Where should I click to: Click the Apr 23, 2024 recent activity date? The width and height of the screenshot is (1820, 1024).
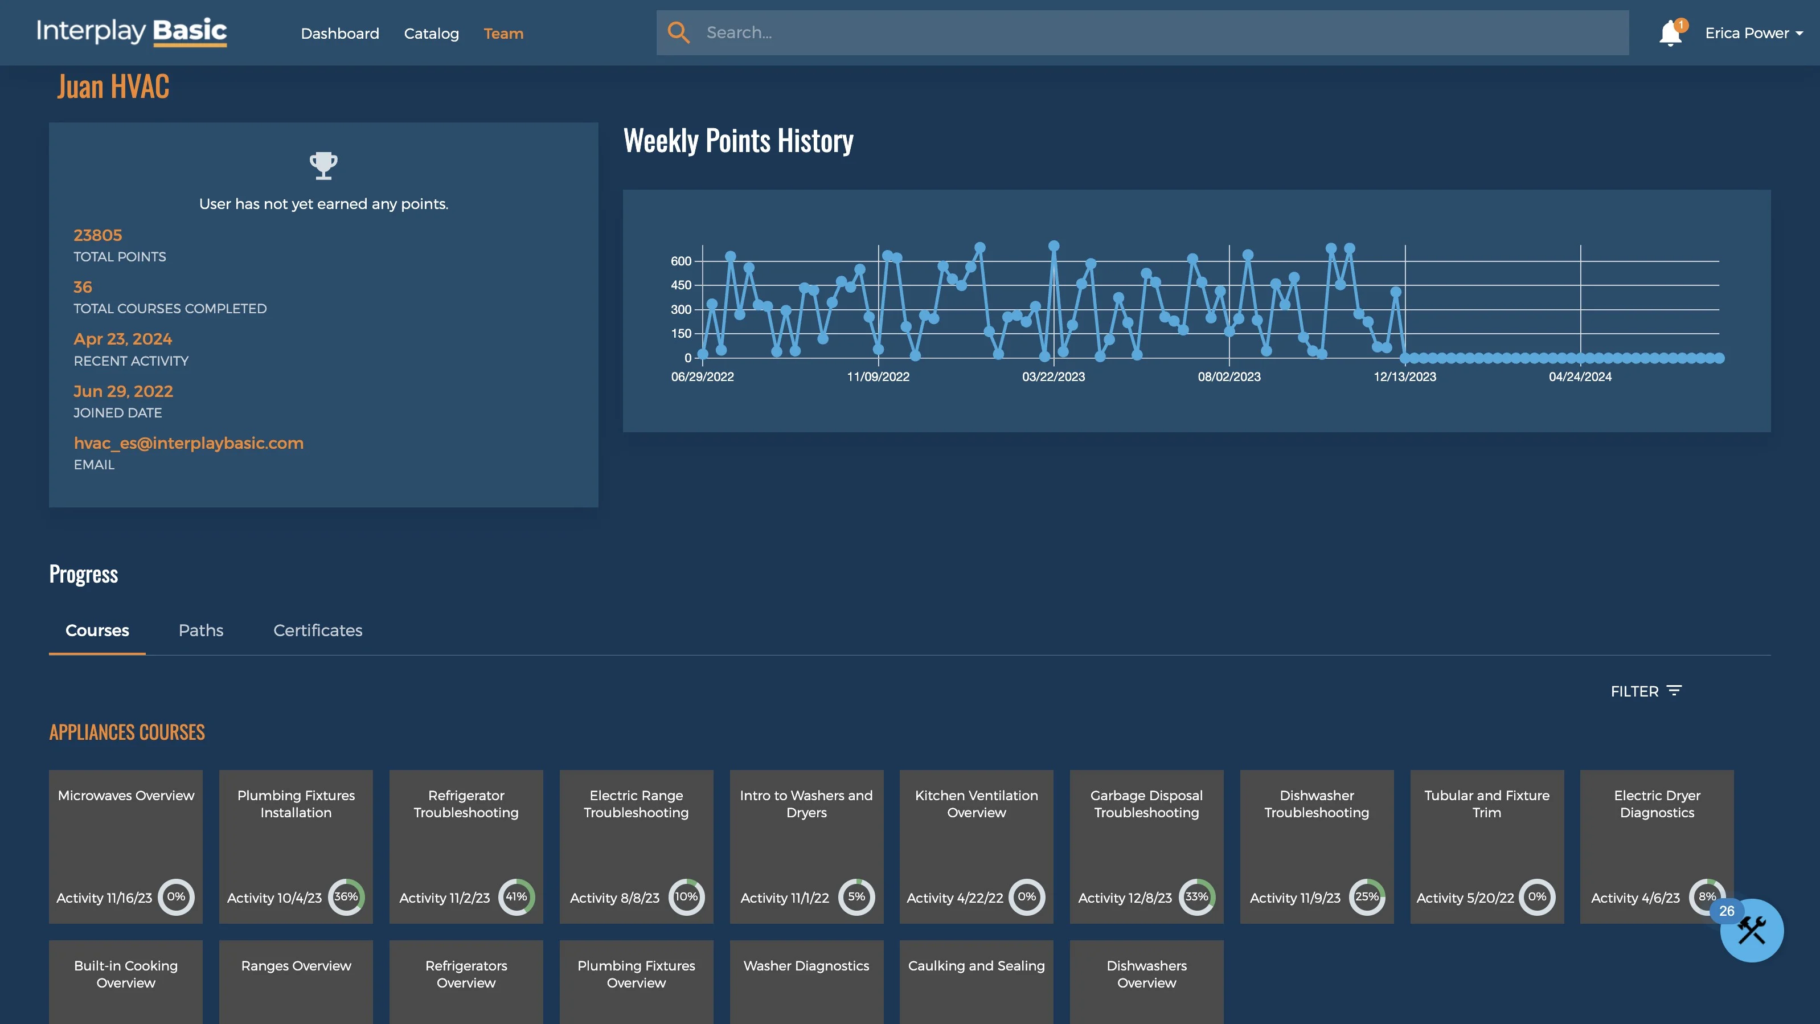(123, 339)
